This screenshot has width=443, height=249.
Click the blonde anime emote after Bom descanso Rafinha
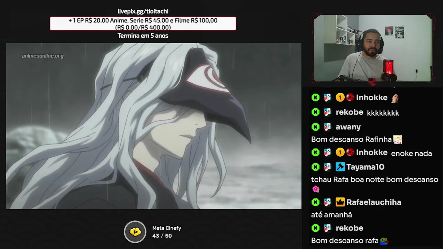(x=398, y=140)
